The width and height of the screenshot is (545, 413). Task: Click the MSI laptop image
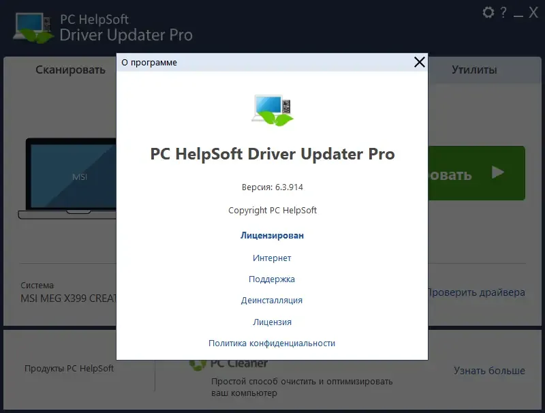(x=67, y=179)
